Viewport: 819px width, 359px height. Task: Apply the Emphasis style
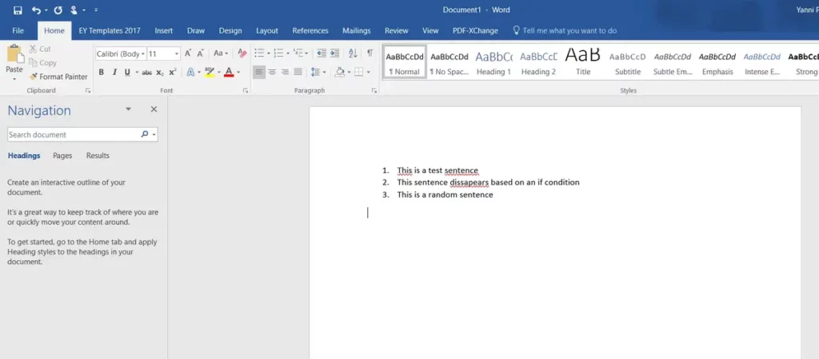click(x=717, y=62)
